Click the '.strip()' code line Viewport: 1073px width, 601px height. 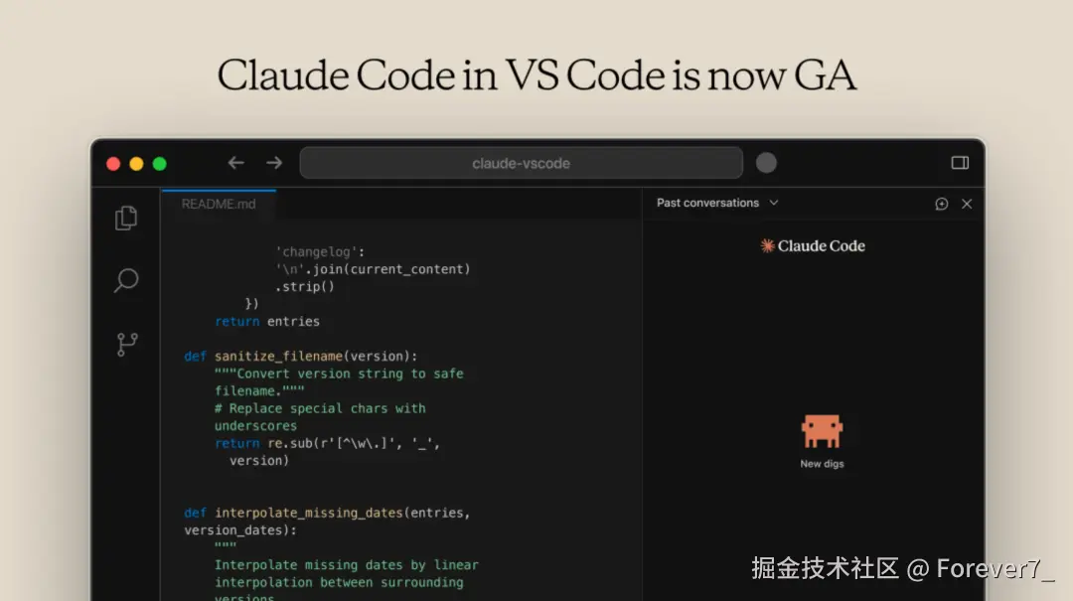pyautogui.click(x=305, y=286)
